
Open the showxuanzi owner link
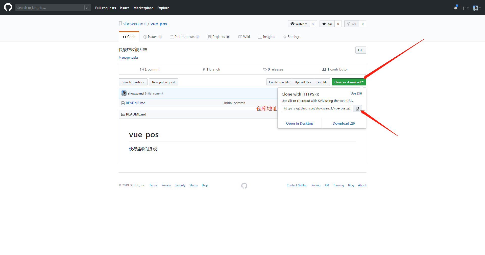click(x=135, y=24)
